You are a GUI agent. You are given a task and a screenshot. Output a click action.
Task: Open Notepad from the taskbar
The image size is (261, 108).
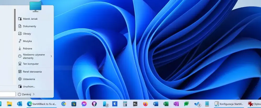(x=207, y=104)
